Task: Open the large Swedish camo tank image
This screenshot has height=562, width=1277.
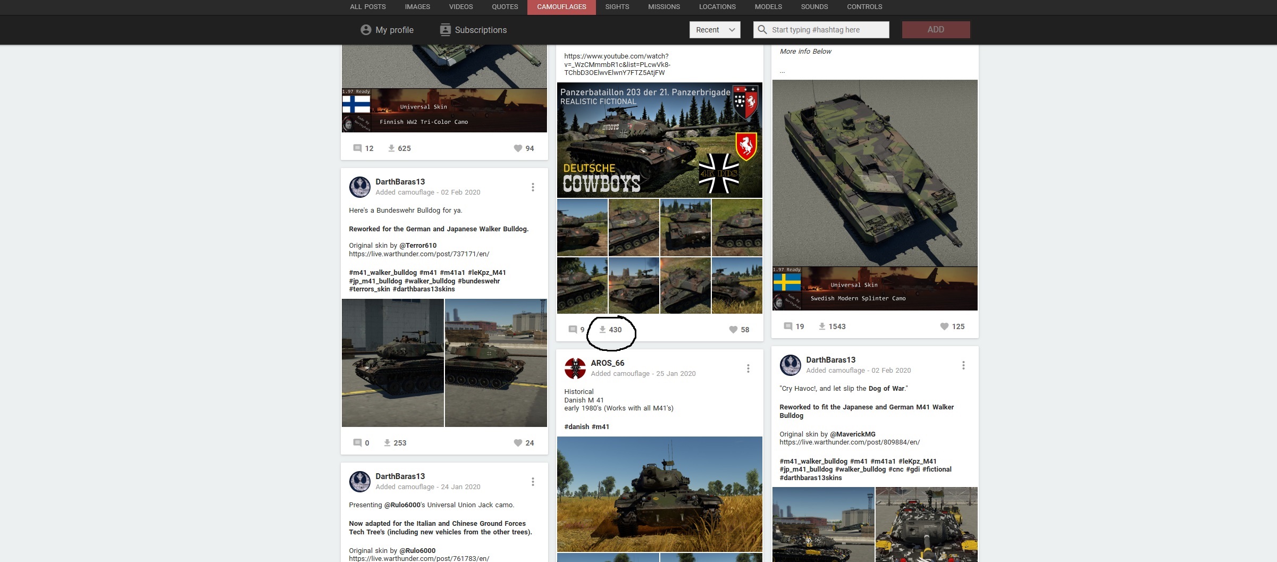Action: click(x=875, y=173)
